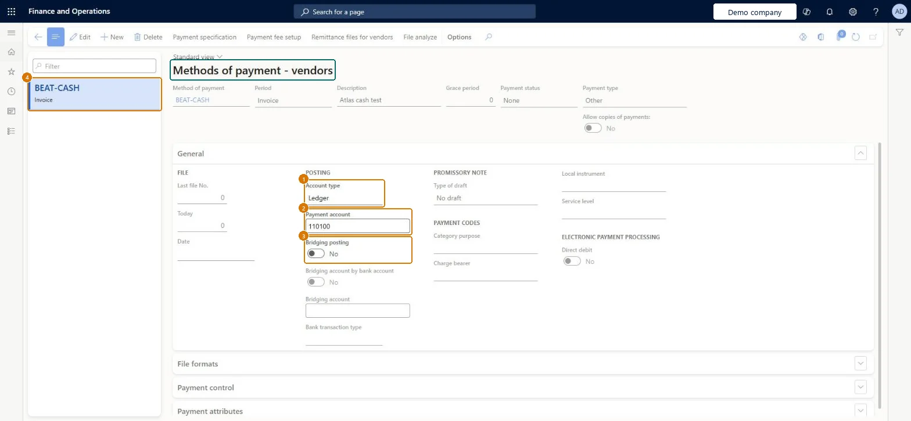Open the Options tab
This screenshot has height=421, width=911.
(x=459, y=37)
